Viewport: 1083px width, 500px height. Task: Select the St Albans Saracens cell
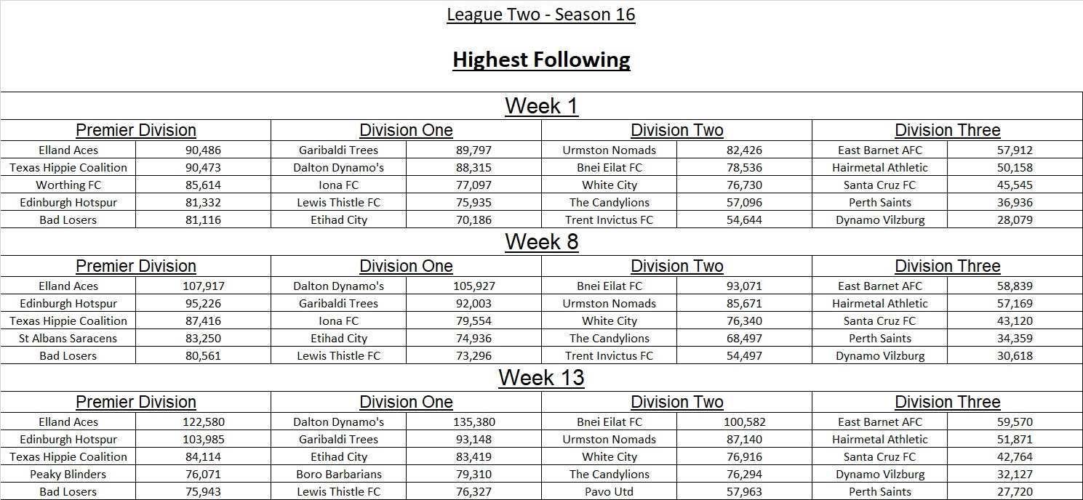68,339
